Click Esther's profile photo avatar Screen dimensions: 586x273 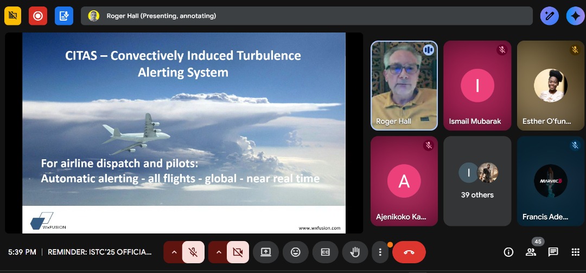551,86
